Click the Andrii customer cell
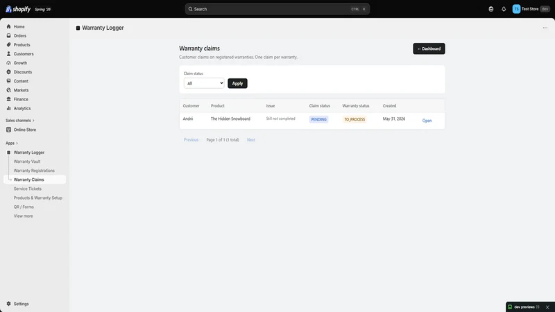The image size is (555, 312). 188,119
